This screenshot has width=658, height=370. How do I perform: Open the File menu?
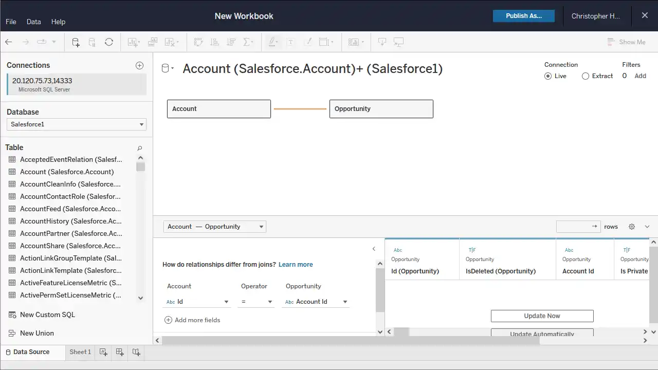tap(11, 22)
